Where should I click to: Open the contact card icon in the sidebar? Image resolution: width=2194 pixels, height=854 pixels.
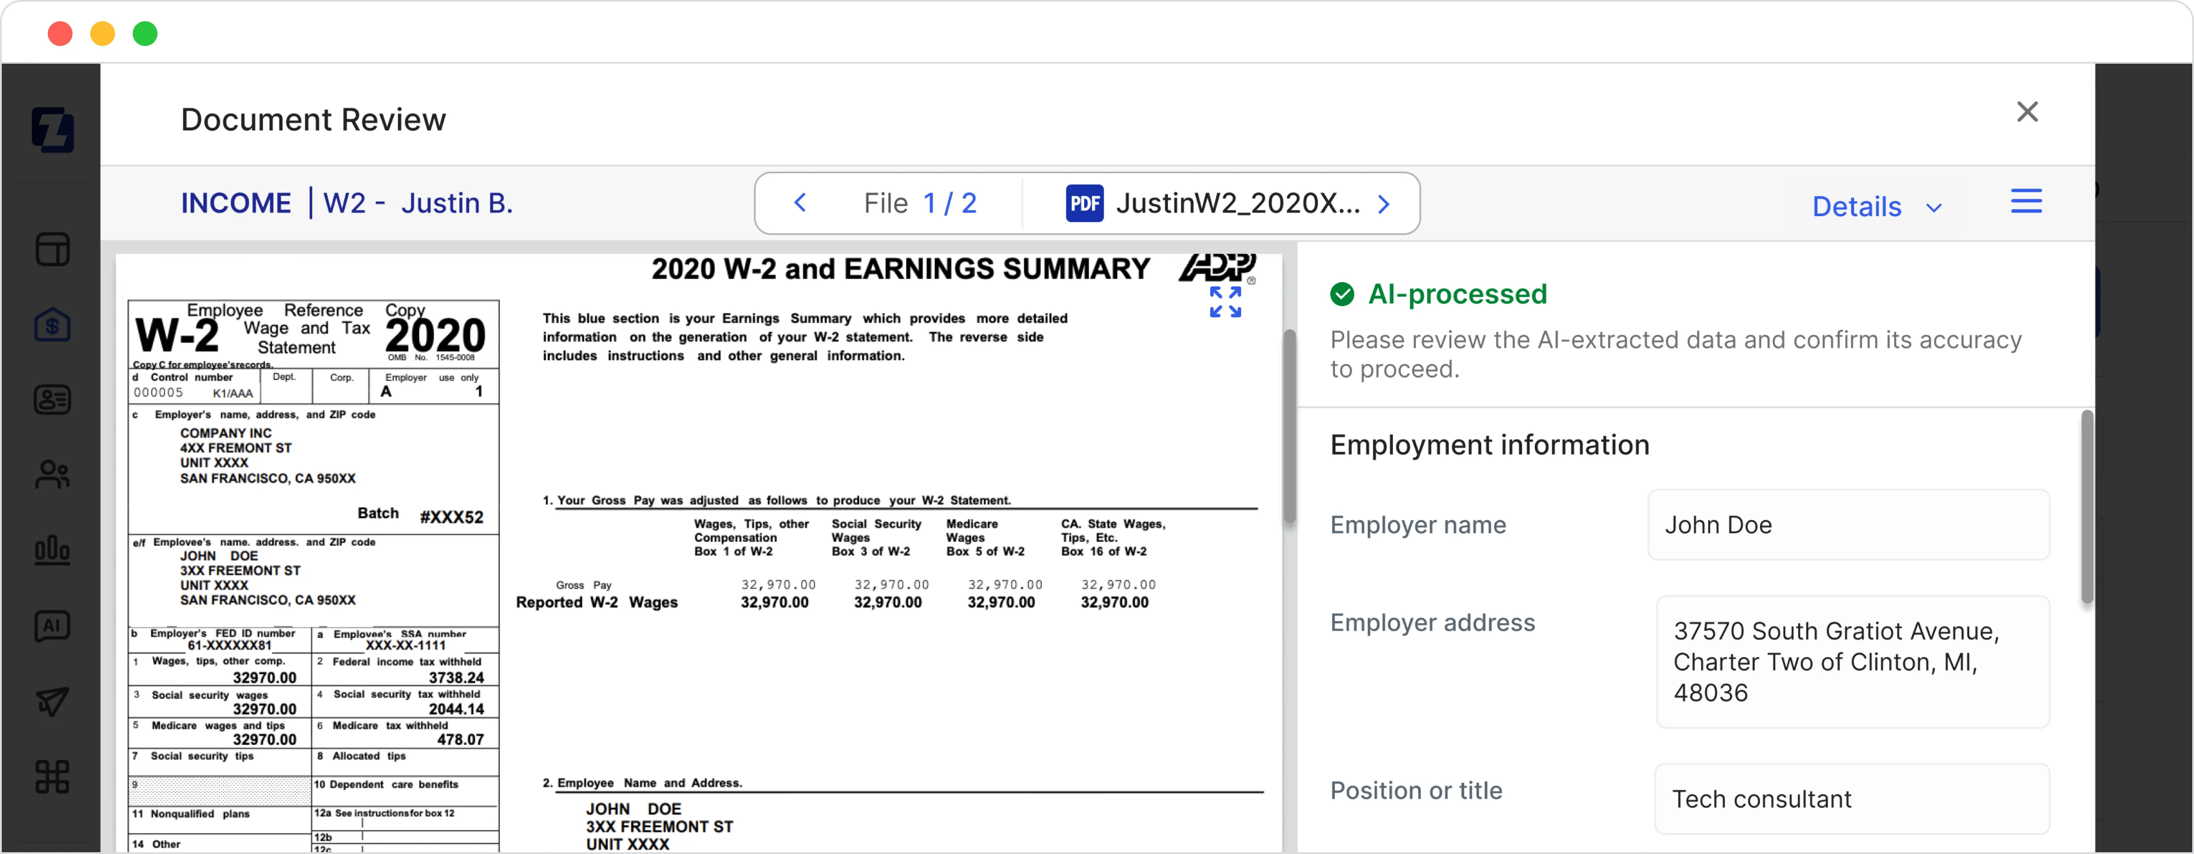coord(53,399)
